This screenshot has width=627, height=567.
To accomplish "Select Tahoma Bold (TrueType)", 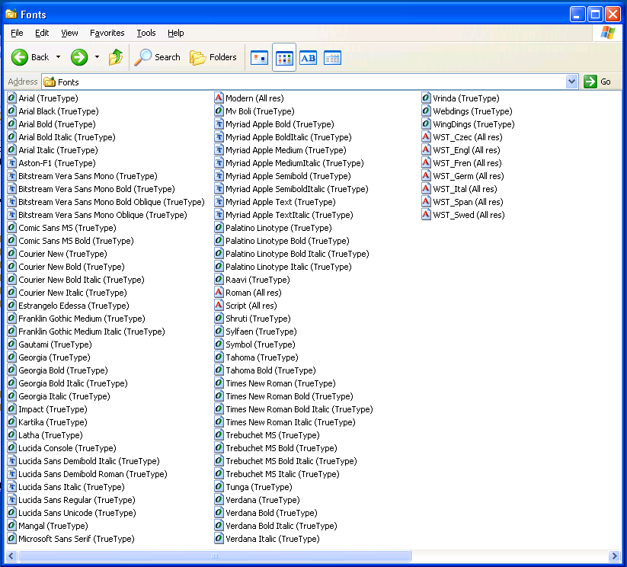I will [270, 370].
